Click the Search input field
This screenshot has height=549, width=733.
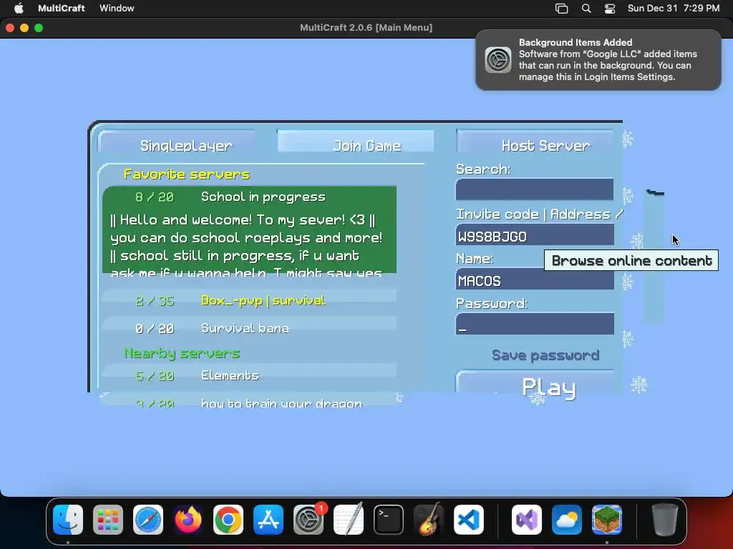point(535,189)
